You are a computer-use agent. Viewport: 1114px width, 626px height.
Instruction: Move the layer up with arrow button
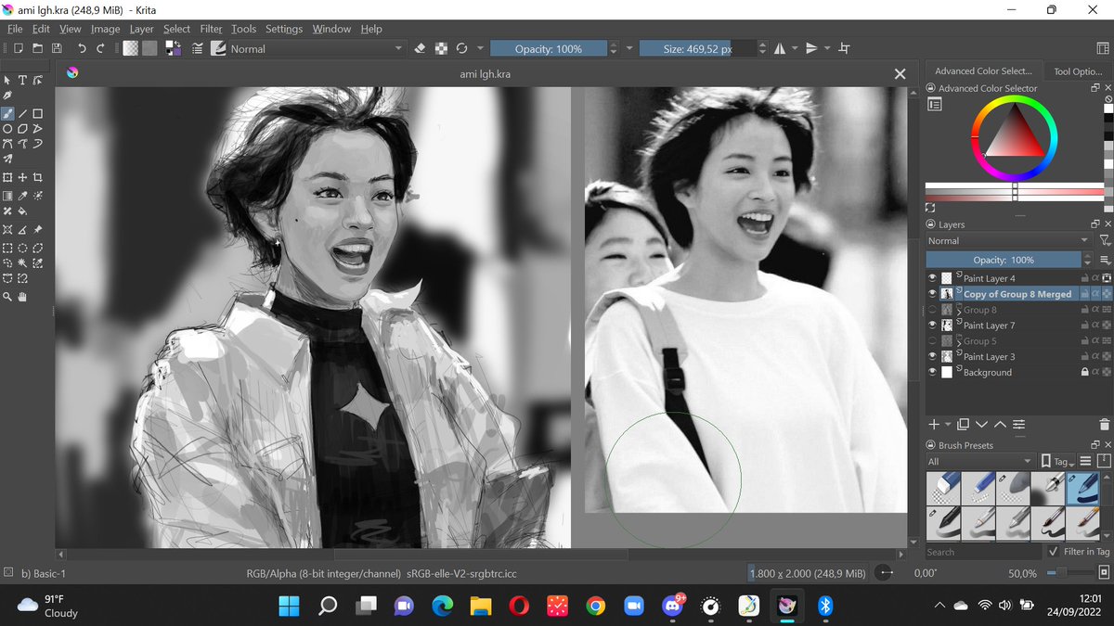pyautogui.click(x=1000, y=424)
